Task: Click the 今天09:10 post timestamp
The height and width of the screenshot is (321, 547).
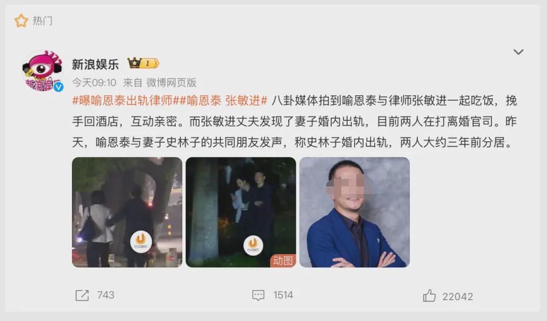Action: 94,83
